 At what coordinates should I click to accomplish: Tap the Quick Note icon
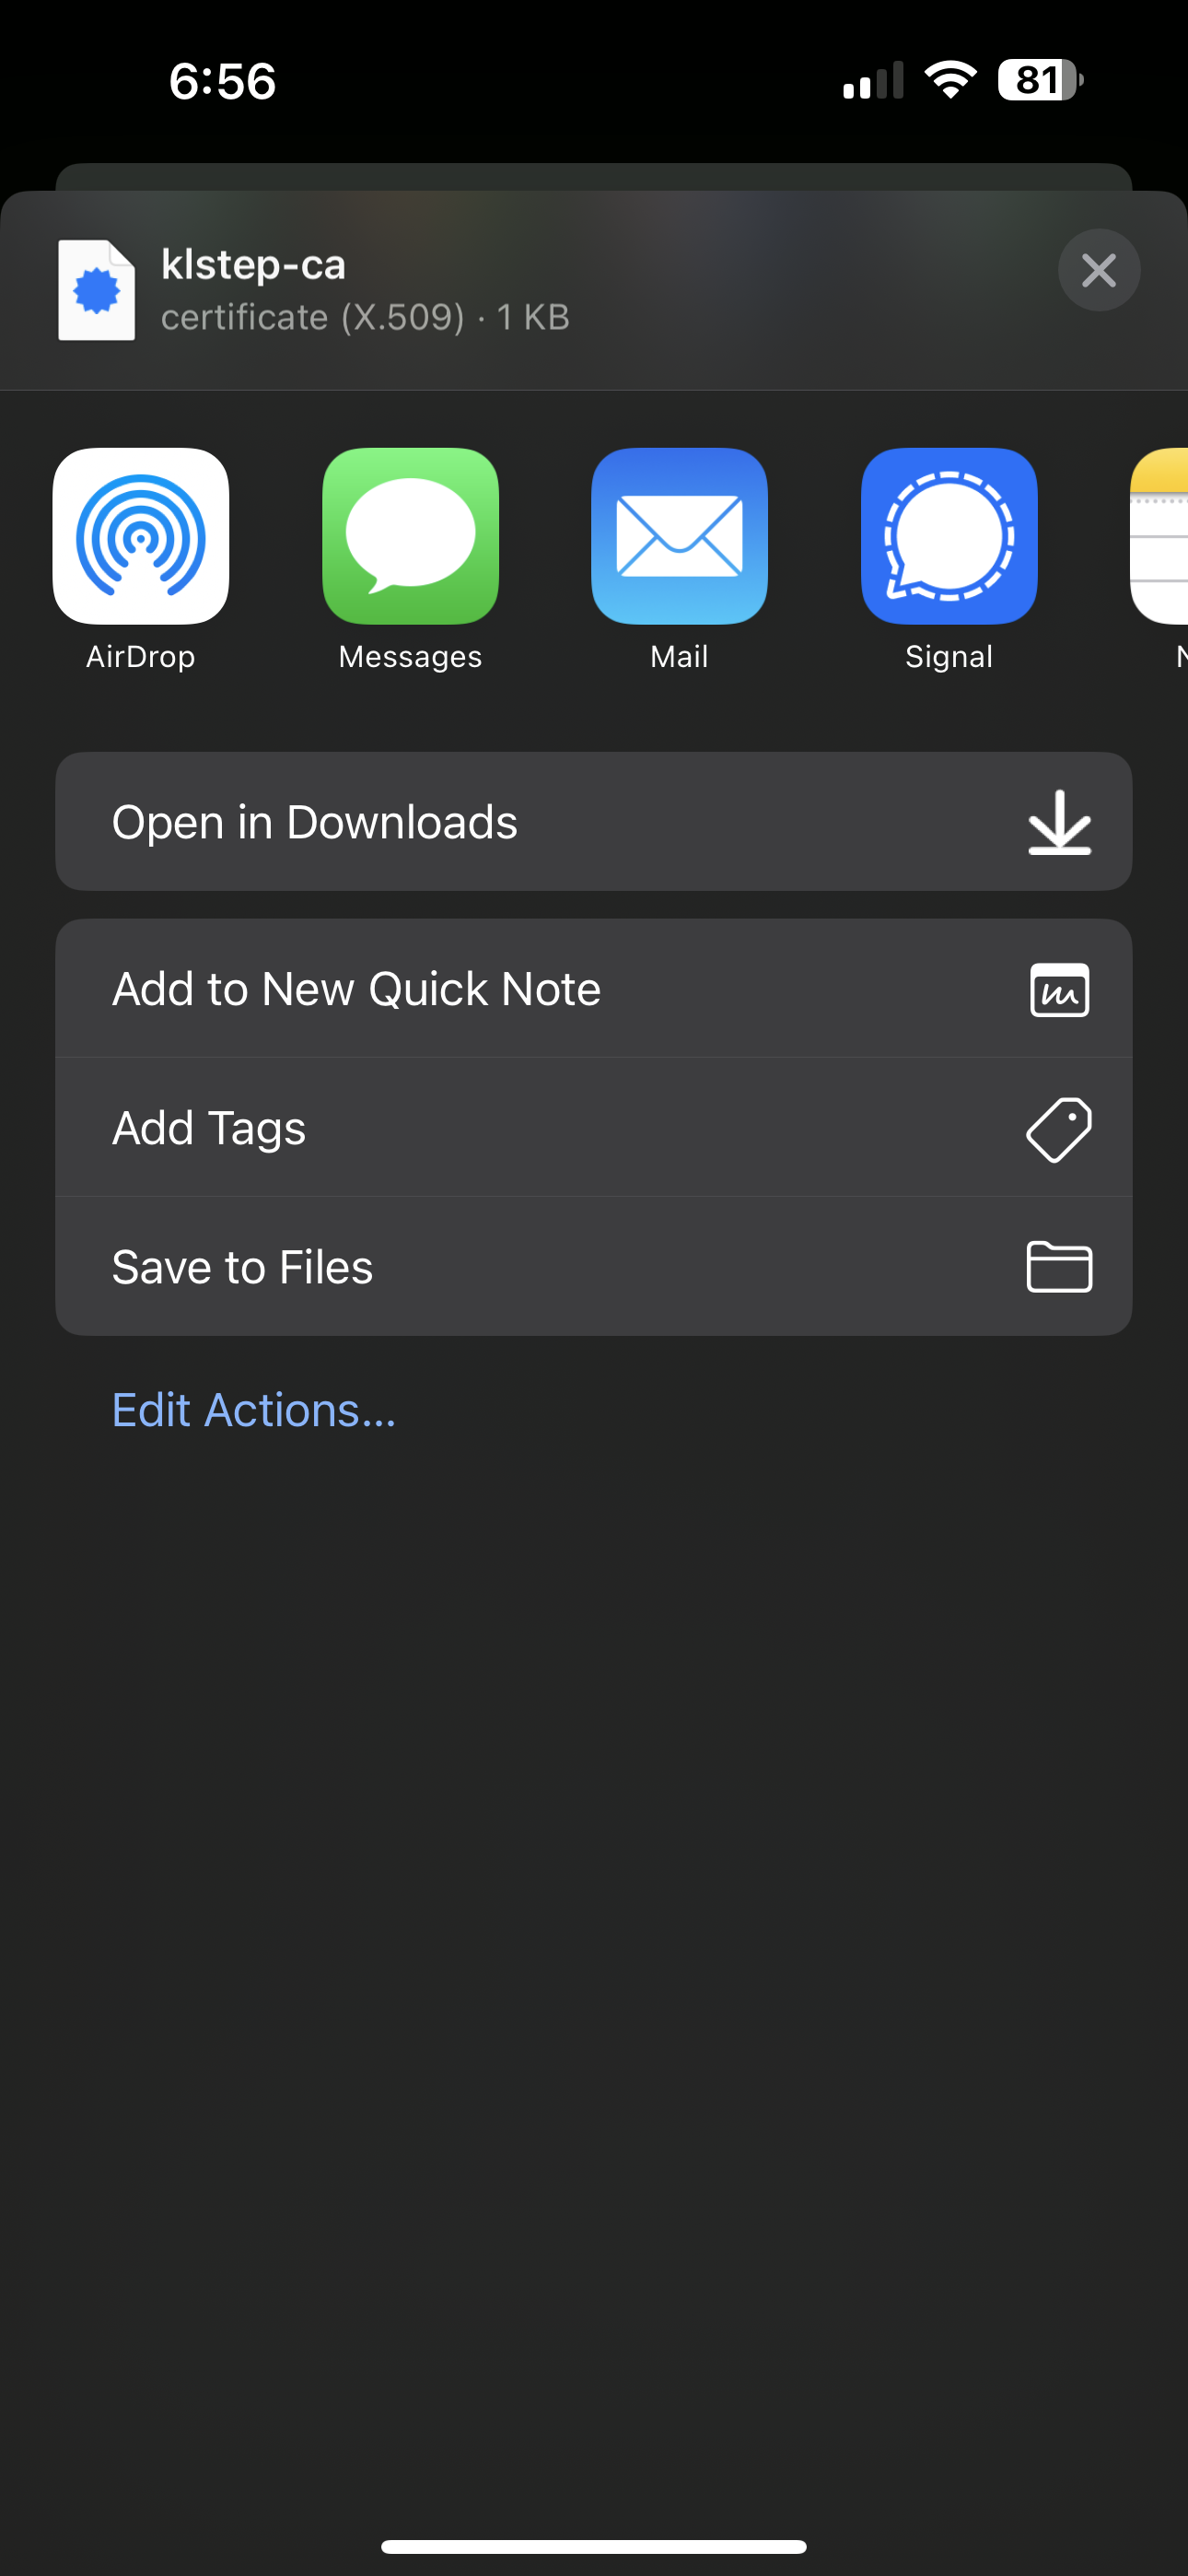point(1059,990)
